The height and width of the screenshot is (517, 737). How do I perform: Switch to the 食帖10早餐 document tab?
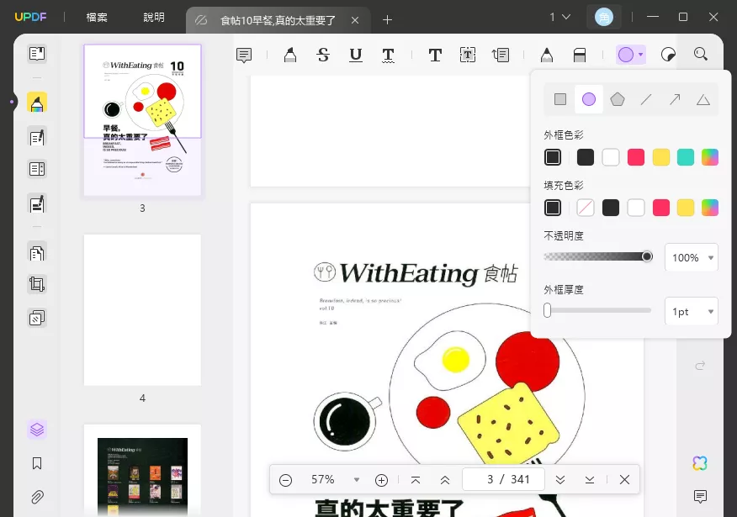click(278, 20)
